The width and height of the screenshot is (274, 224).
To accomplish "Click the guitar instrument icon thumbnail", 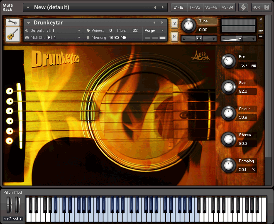I will point(12,34).
